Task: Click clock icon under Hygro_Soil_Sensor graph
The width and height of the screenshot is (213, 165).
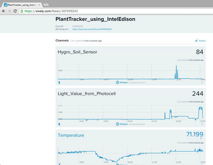Action: [117, 82]
